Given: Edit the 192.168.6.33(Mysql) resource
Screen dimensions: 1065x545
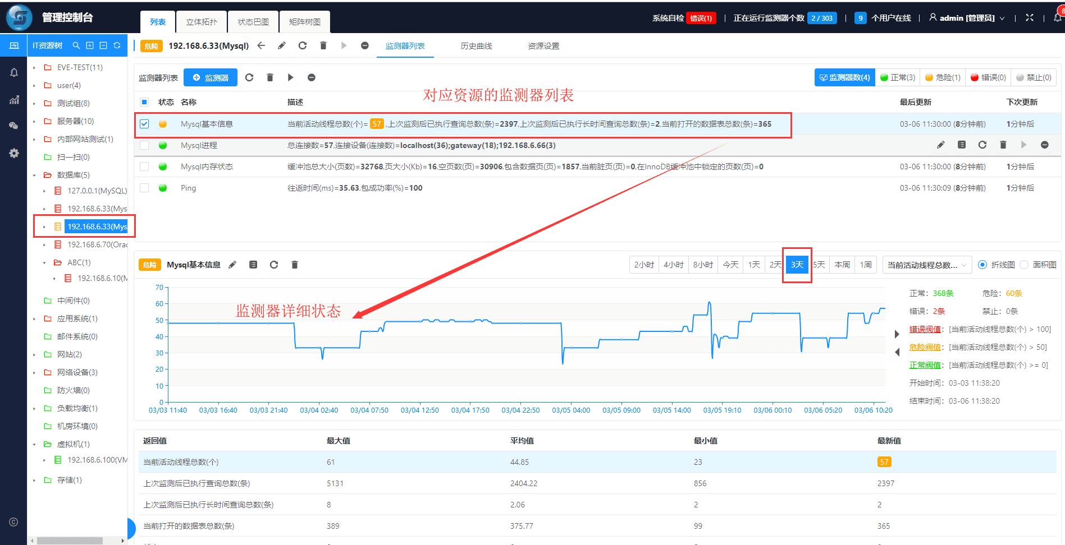Looking at the screenshot, I should click(x=282, y=45).
